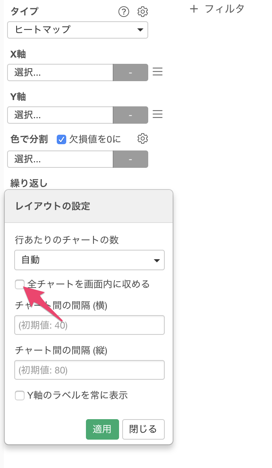Open the X軸 column selector
Screen dimensions: 272x468
point(60,72)
